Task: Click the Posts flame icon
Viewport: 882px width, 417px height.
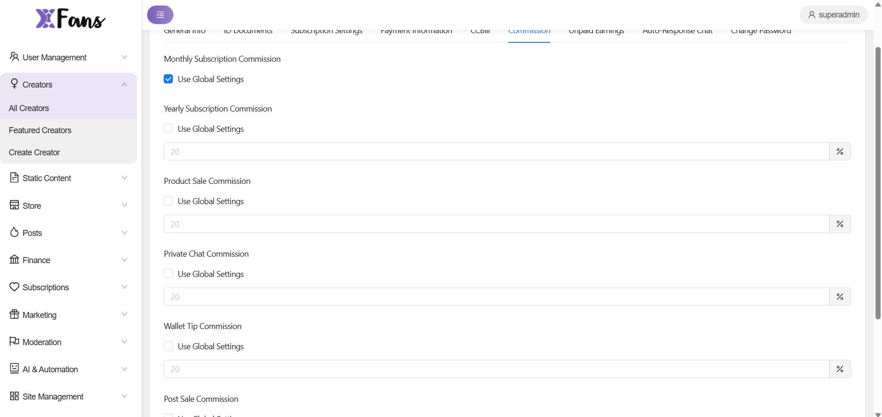Action: [x=14, y=232]
